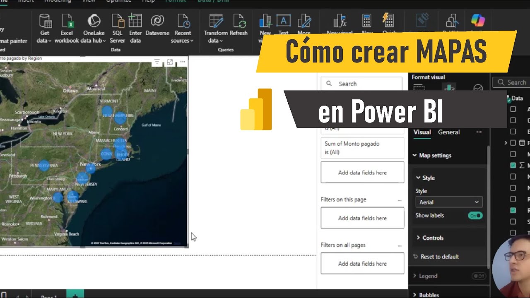Check the box beside the table icon
530x298 pixels.
[513, 143]
